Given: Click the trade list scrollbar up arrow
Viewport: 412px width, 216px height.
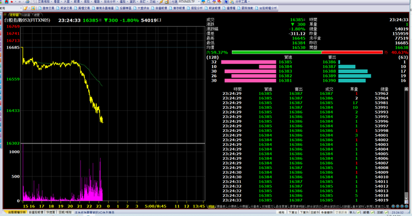Looking at the screenshot, I should click(406, 89).
